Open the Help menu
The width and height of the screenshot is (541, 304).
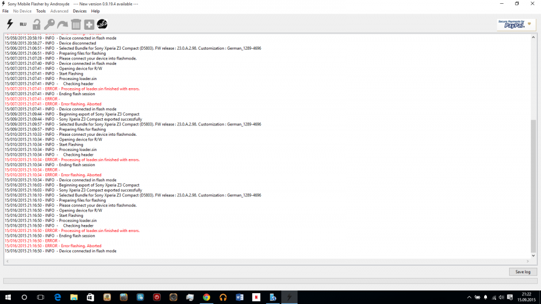[95, 11]
